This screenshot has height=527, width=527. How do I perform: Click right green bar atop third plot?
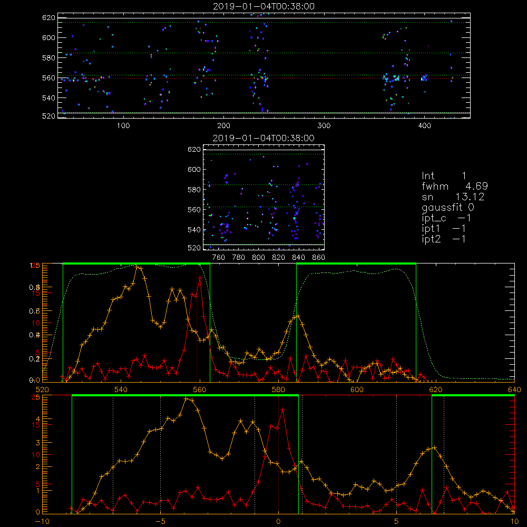pyautogui.click(x=356, y=264)
